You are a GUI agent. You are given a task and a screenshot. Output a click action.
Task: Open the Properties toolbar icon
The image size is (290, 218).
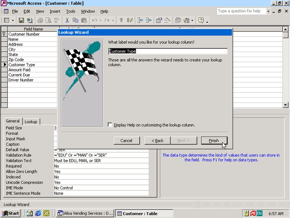coord(159,20)
